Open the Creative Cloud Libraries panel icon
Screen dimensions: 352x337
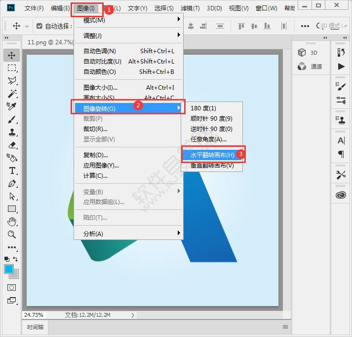[341, 195]
